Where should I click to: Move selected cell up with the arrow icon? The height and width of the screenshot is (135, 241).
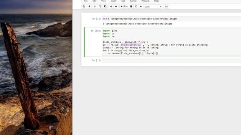coord(111,7)
